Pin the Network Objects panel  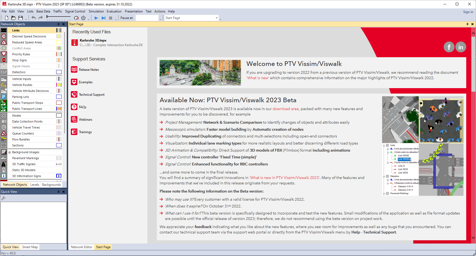pyautogui.click(x=58, y=24)
